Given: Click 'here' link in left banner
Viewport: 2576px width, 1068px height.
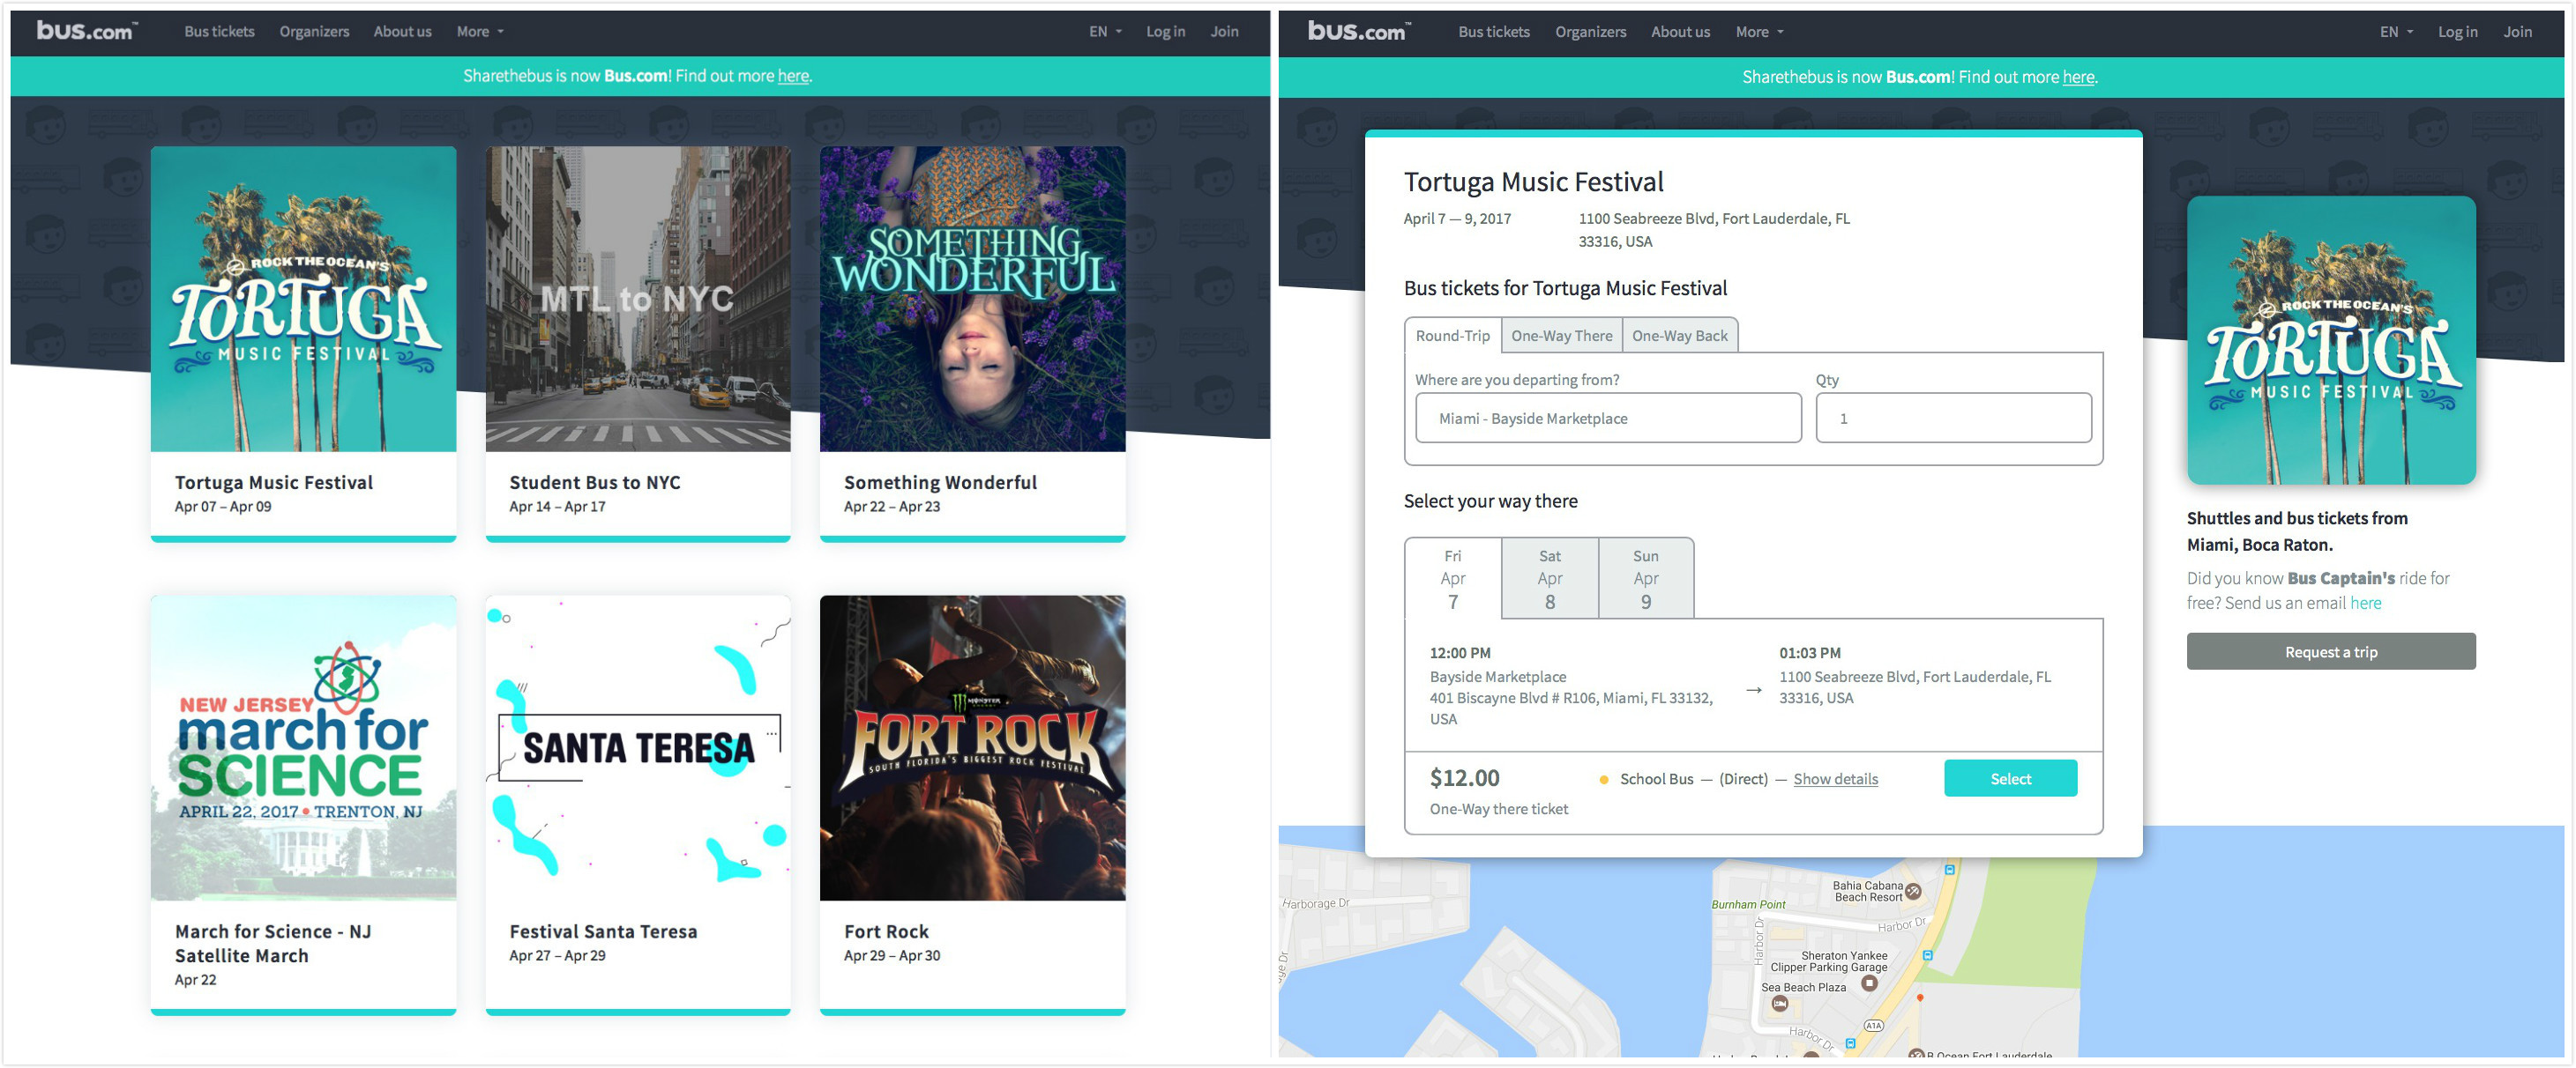Looking at the screenshot, I should click(x=793, y=76).
